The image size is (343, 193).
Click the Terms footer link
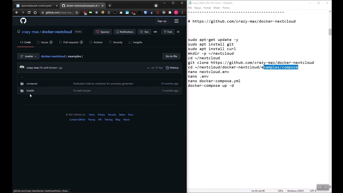92,115
